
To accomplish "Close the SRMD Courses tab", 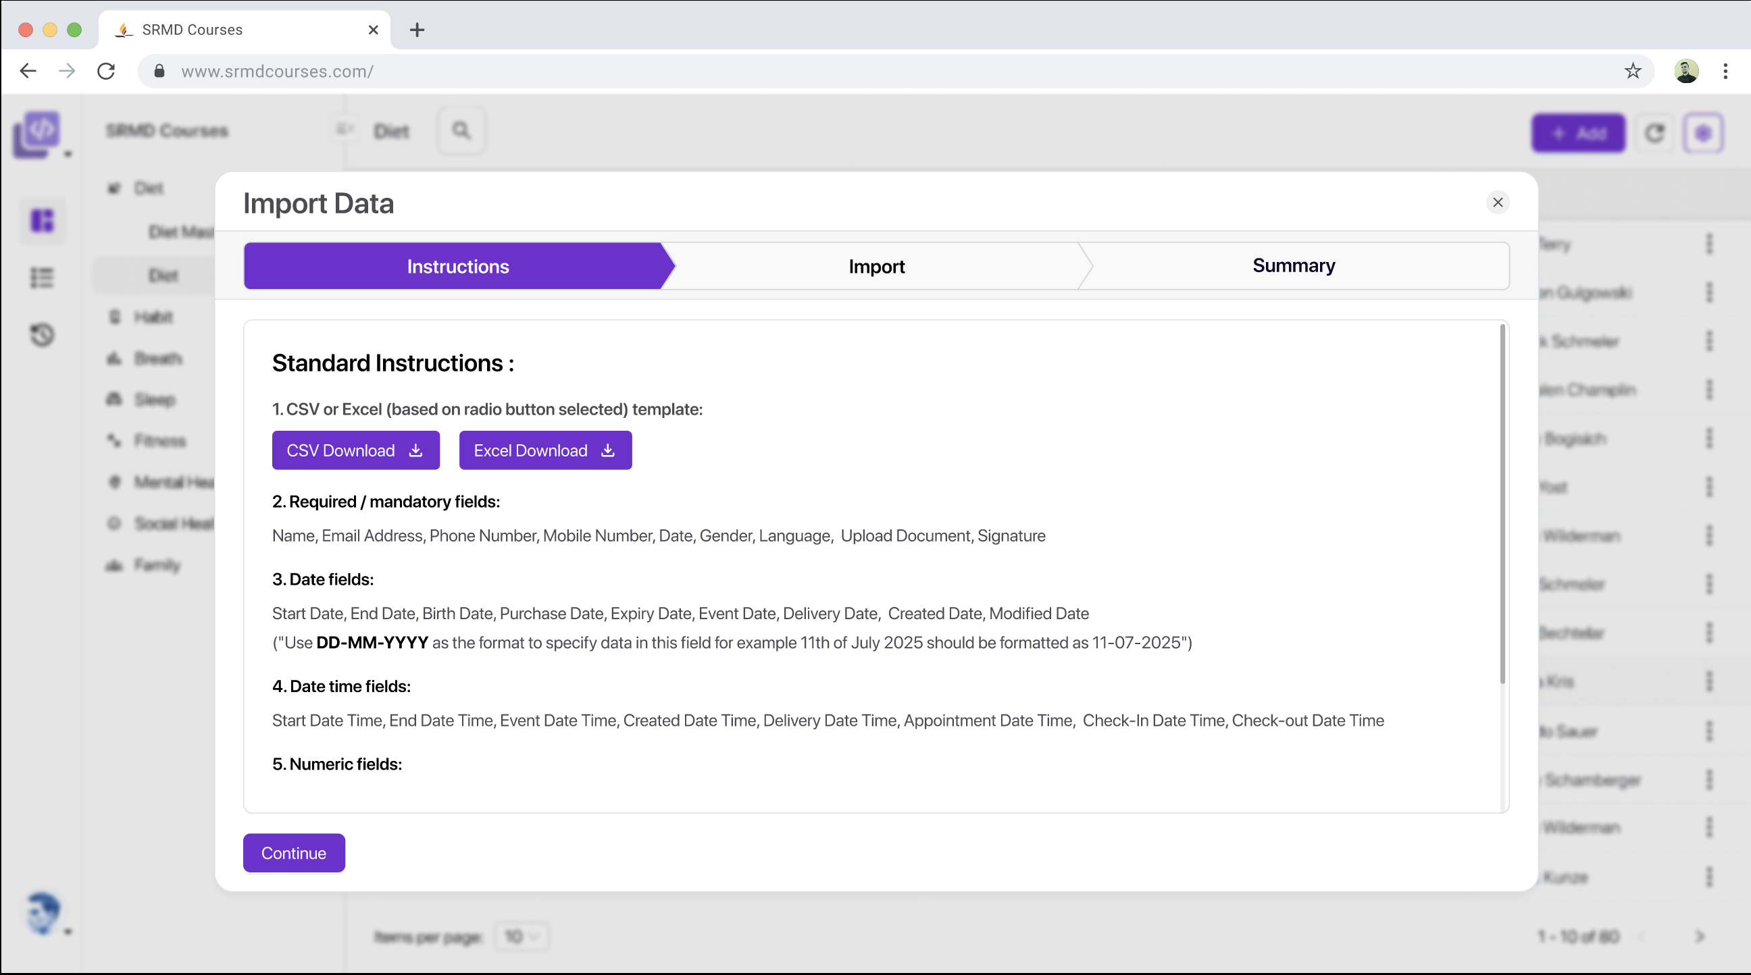I will [x=373, y=30].
